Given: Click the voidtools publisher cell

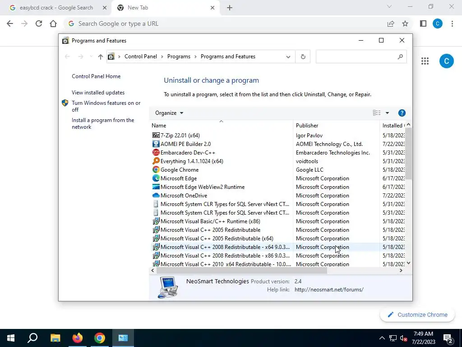Looking at the screenshot, I should coord(307,161).
